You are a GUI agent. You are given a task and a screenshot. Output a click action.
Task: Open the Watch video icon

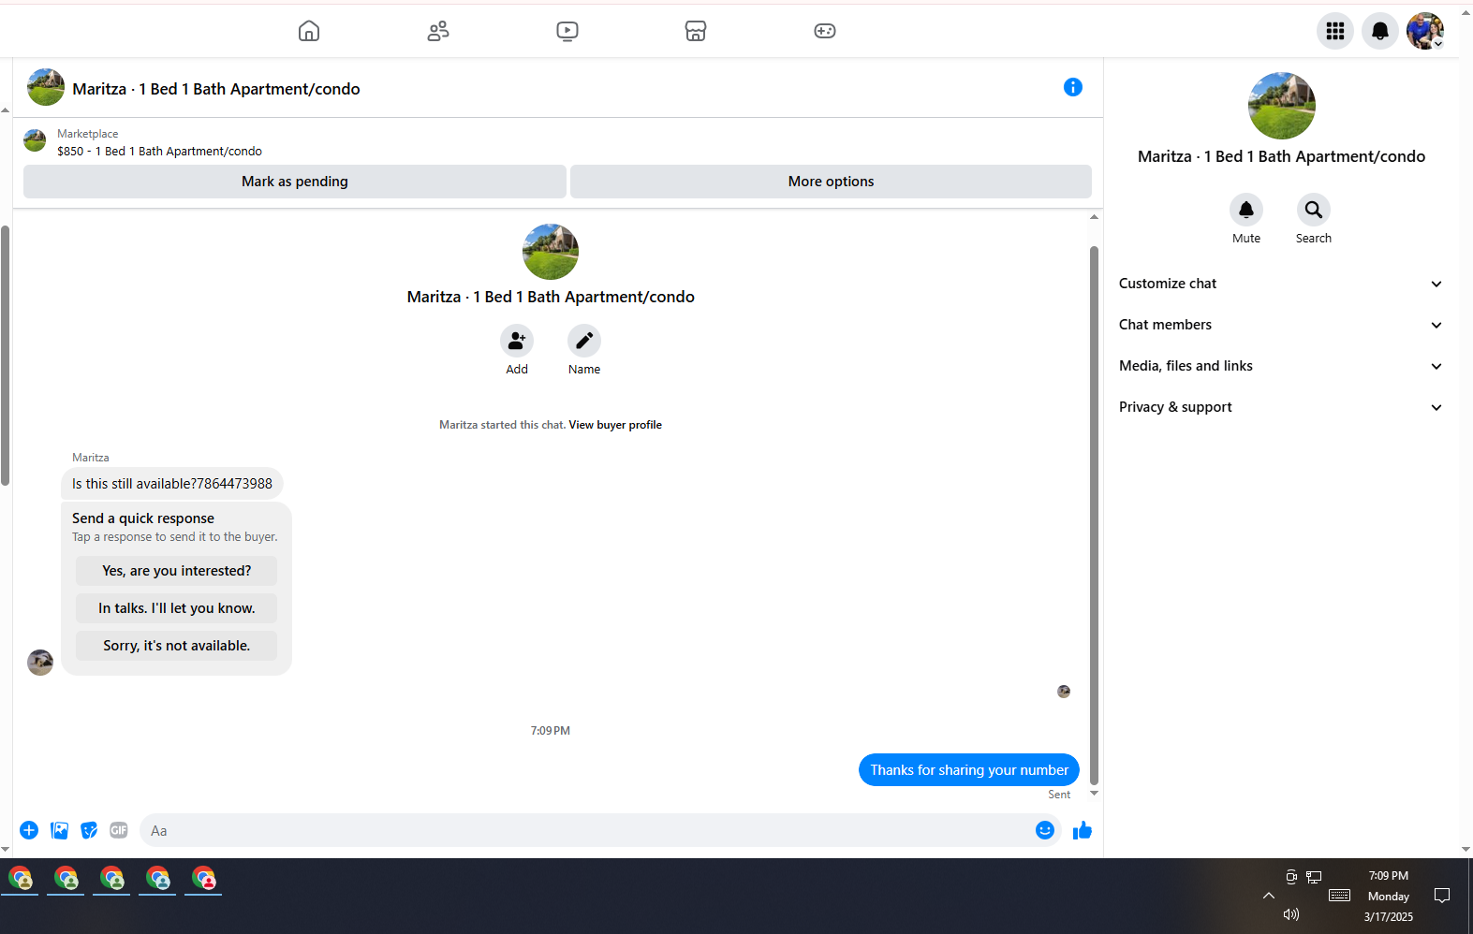pyautogui.click(x=567, y=31)
